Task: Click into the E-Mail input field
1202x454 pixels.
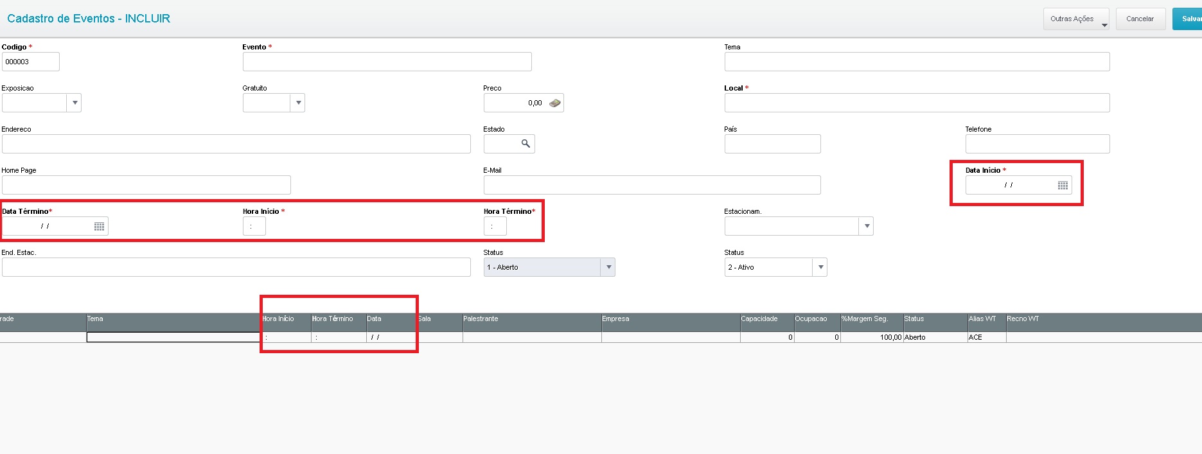Action: click(652, 185)
